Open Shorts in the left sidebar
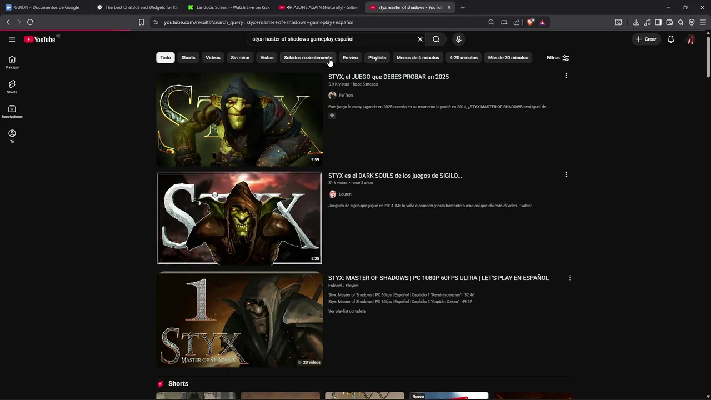This screenshot has width=711, height=400. (12, 87)
